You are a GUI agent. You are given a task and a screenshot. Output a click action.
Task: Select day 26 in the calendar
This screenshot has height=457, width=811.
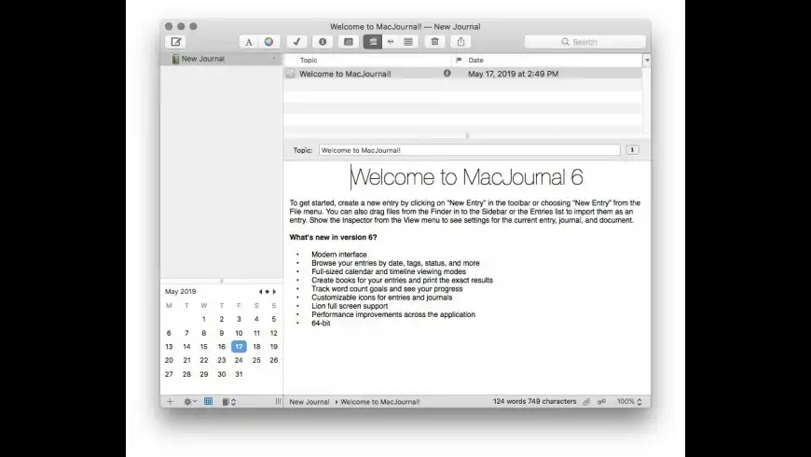274,360
